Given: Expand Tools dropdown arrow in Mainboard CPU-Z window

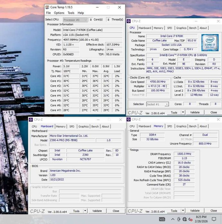Looking at the screenshot, I should coord(85,211).
